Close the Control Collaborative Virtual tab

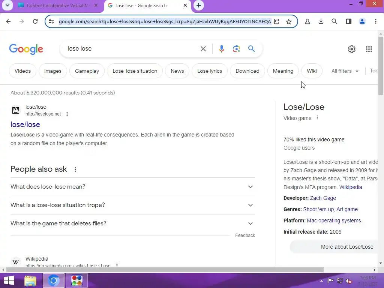pos(96,5)
